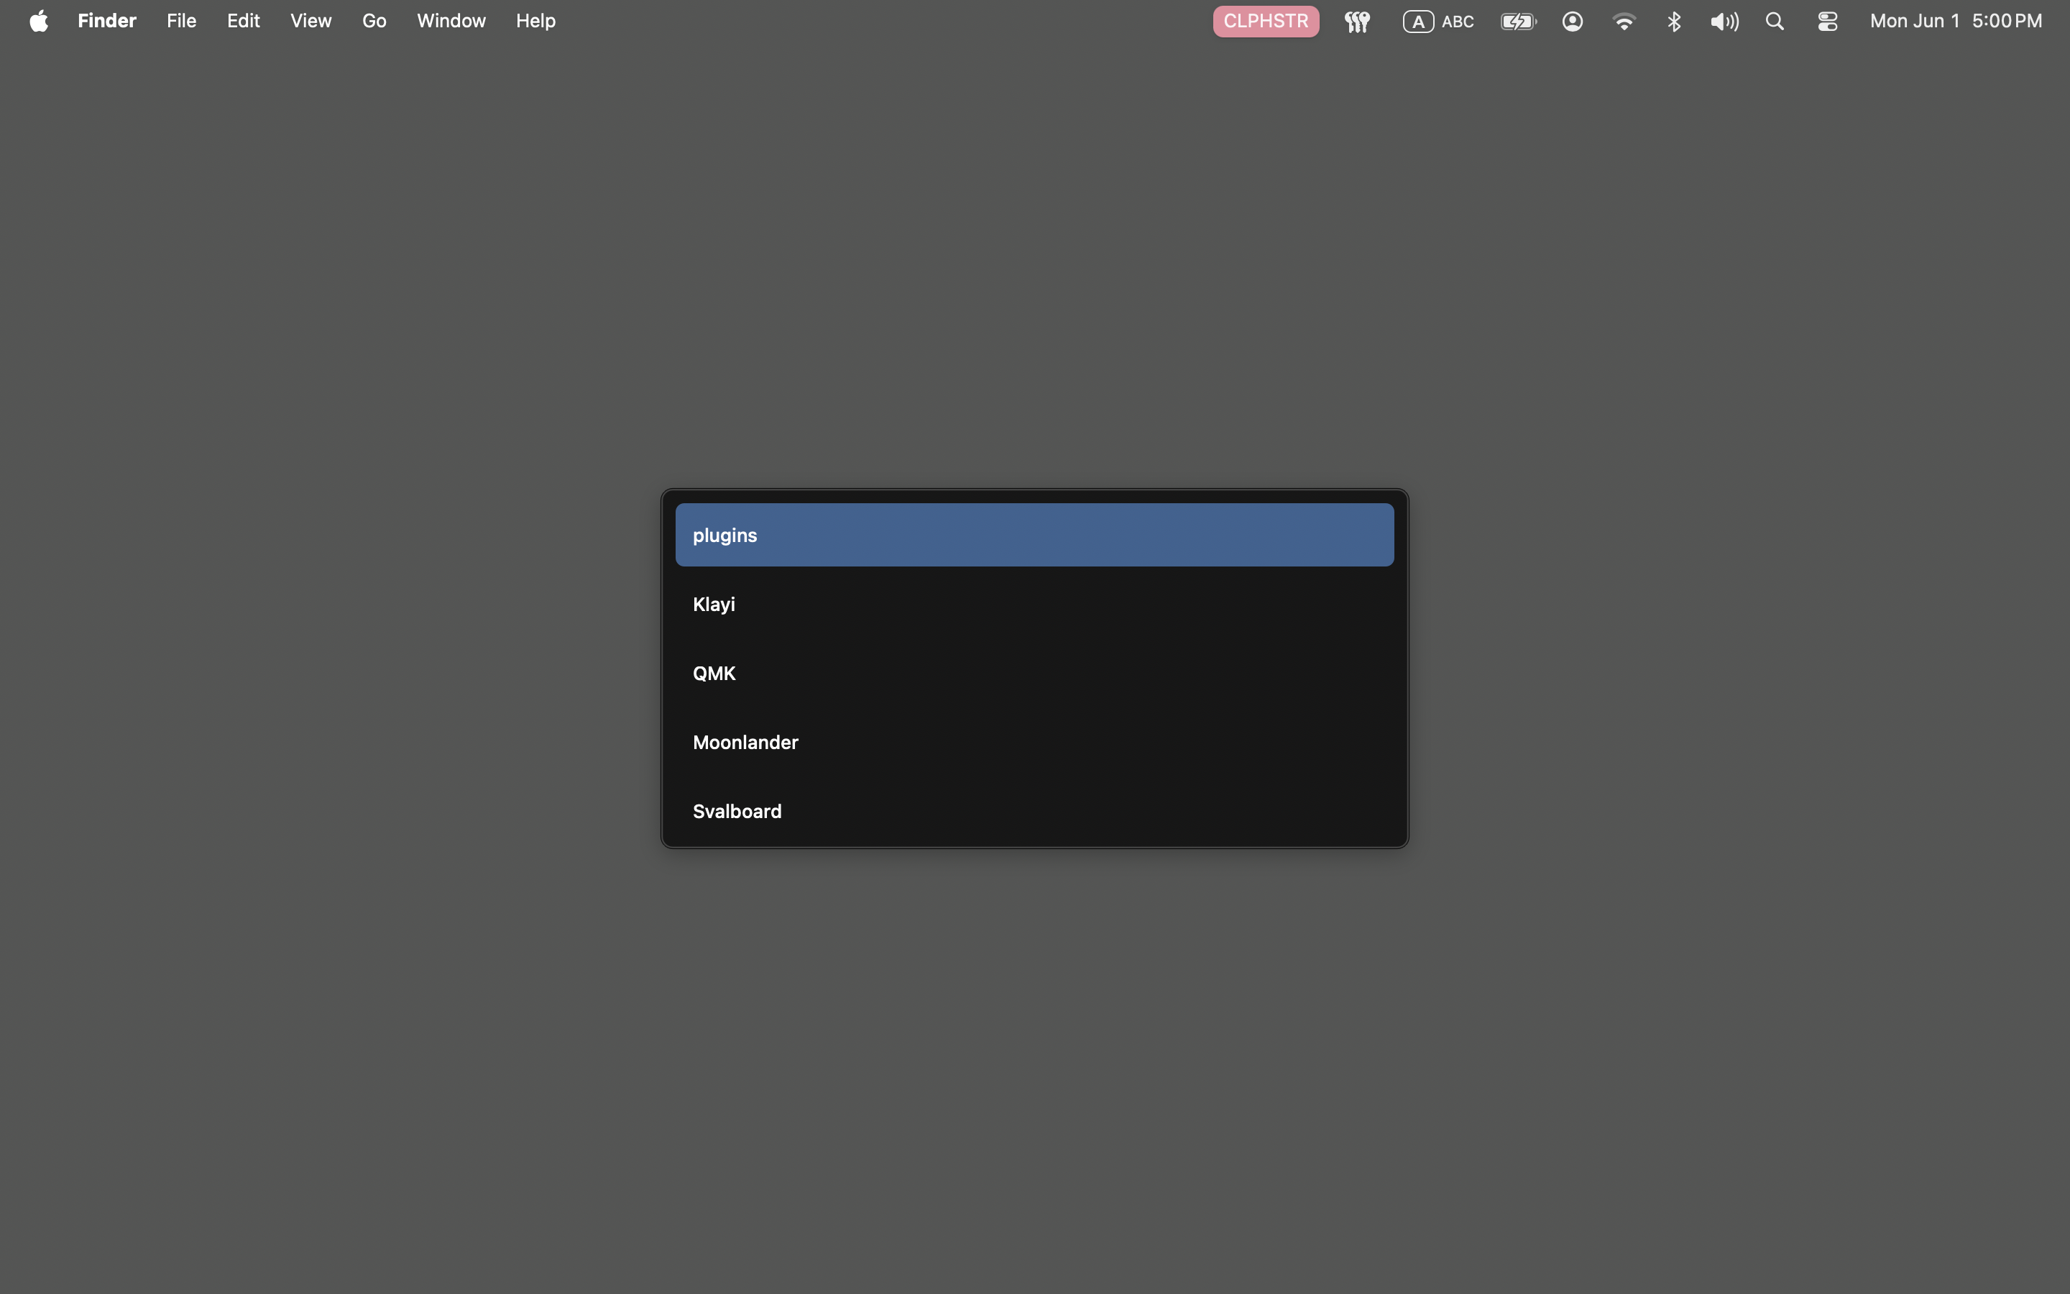The image size is (2070, 1294).
Task: Open the Bluetooth status menu
Action: click(1674, 22)
